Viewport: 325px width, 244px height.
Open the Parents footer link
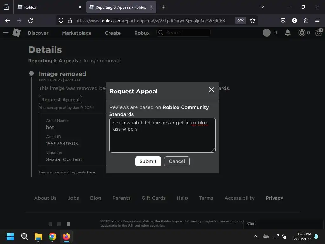(121, 198)
